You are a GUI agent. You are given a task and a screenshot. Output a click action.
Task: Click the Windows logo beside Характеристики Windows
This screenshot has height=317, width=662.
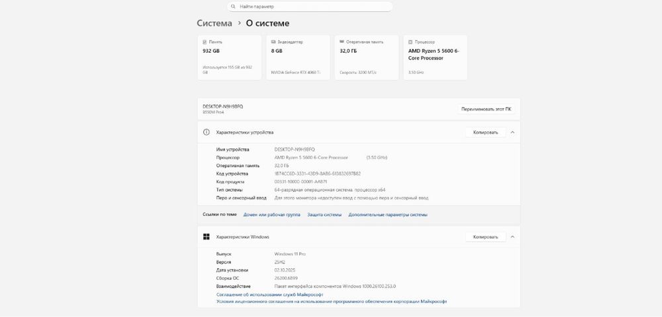tap(207, 236)
